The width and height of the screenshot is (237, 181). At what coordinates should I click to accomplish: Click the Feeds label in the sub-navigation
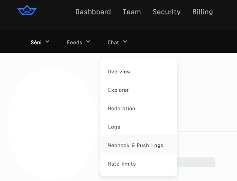click(75, 43)
